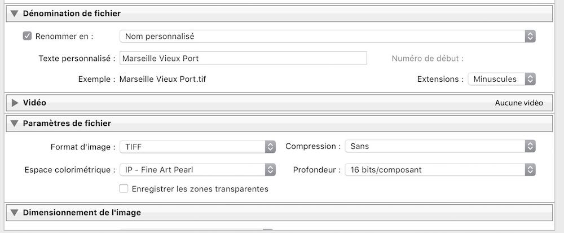Expand the Vidéo section triangle
Screen dimensions: 564x233
(x=15, y=103)
